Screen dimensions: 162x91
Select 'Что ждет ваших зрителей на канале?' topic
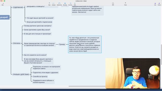[40, 18]
